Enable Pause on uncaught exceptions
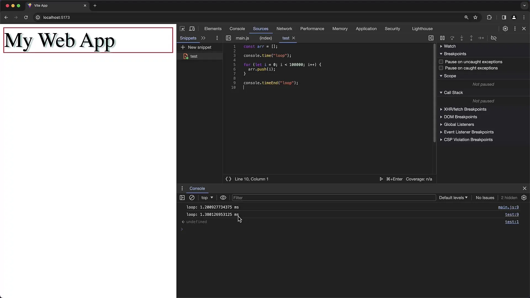 coord(441,62)
